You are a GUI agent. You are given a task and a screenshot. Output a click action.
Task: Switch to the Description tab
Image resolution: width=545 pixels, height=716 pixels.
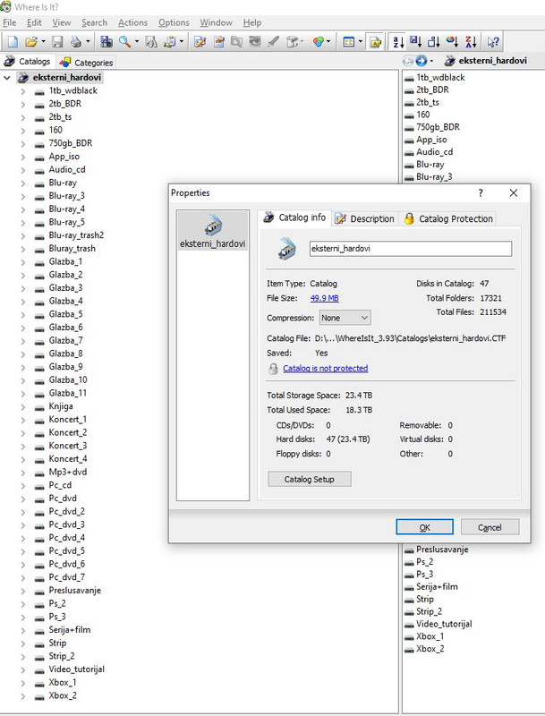coord(365,218)
